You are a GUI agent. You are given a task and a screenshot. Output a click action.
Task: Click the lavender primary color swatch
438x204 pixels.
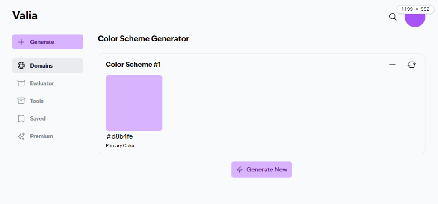pyautogui.click(x=134, y=103)
